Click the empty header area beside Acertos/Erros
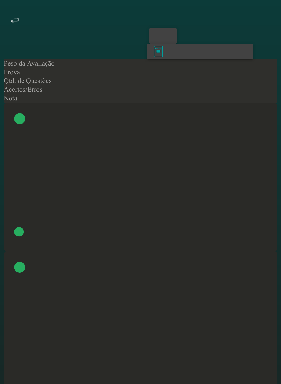 pos(160,90)
